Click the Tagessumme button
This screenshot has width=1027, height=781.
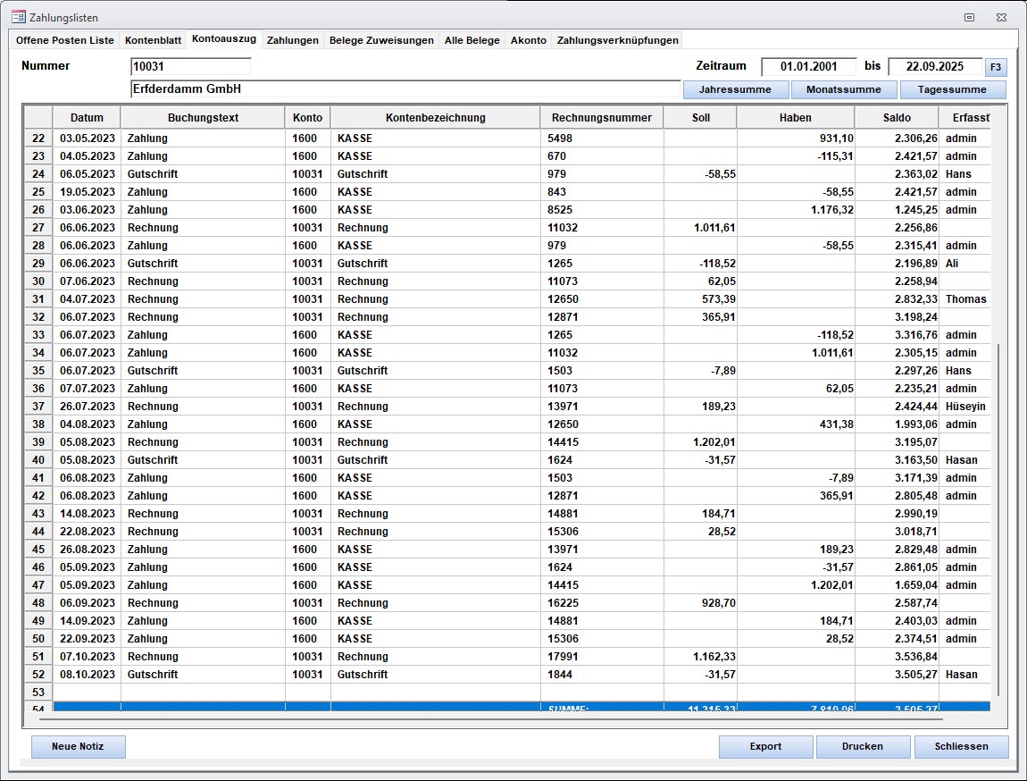pos(952,89)
